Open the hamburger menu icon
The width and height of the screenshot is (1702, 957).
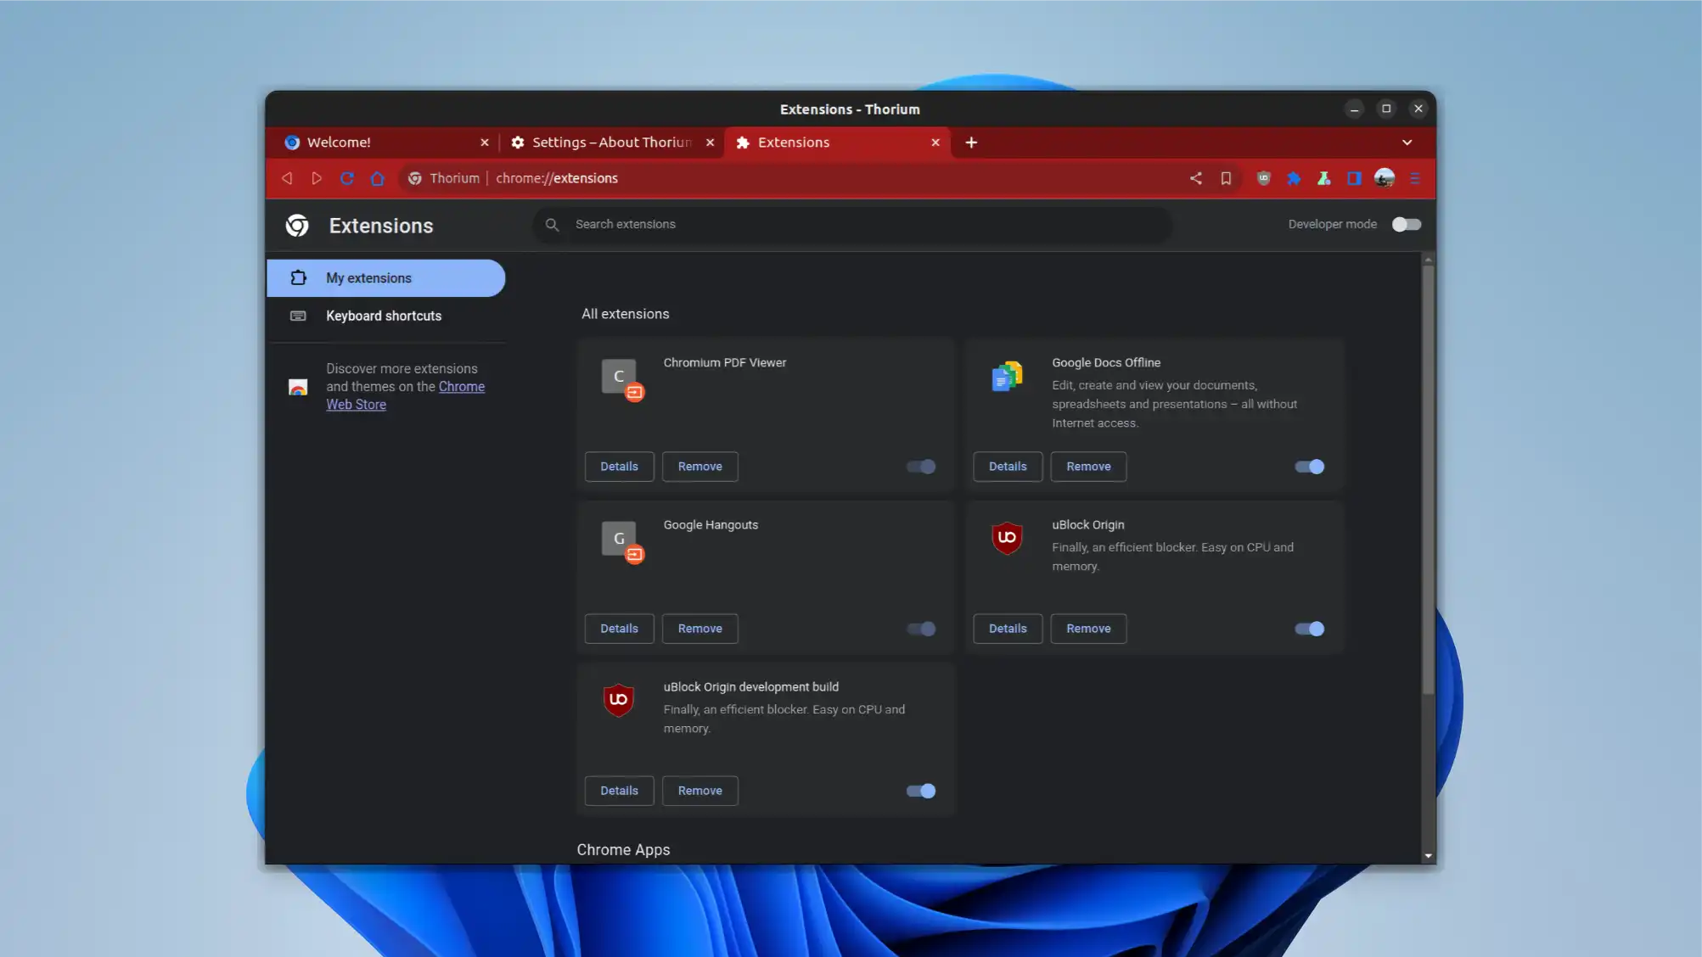click(1415, 178)
